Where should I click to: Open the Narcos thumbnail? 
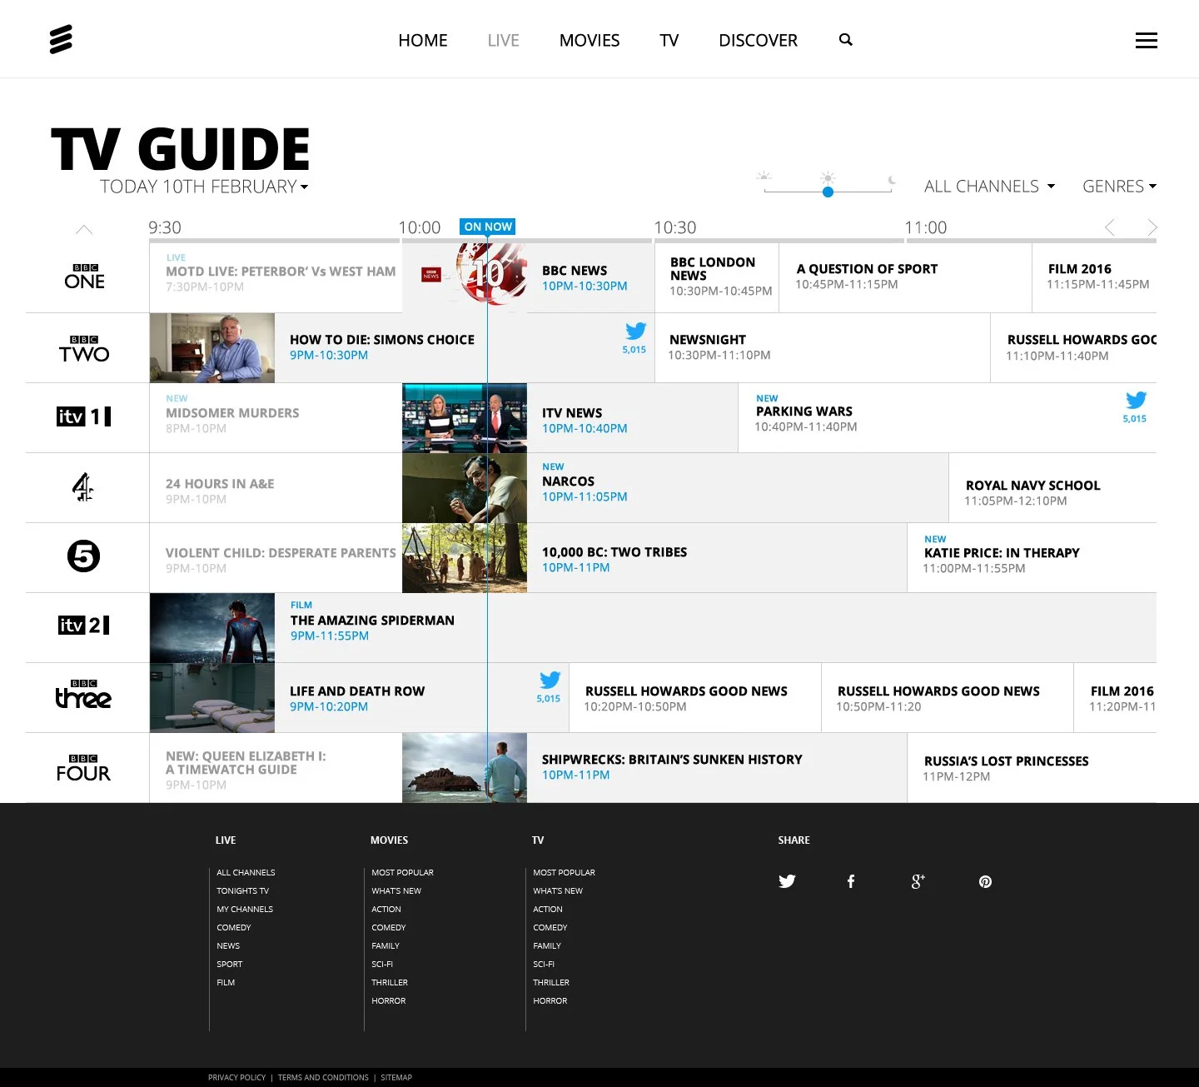point(465,488)
